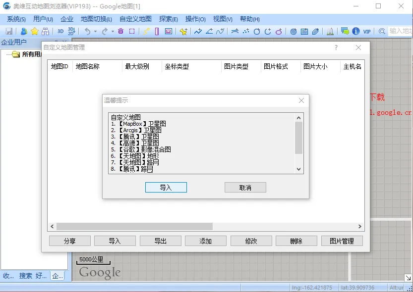Select the draw curve tool icon
The height and width of the screenshot is (292, 413).
220,31
